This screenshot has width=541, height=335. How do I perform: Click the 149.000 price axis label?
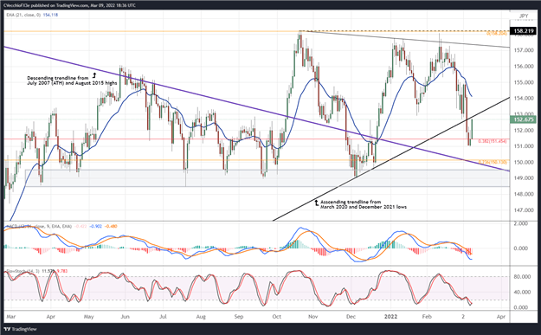point(524,178)
